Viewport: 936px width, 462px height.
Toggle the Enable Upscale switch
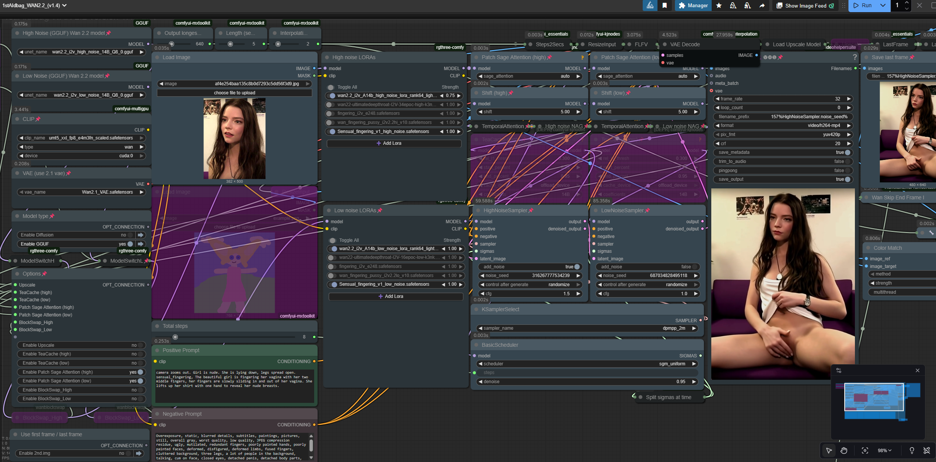tap(140, 345)
